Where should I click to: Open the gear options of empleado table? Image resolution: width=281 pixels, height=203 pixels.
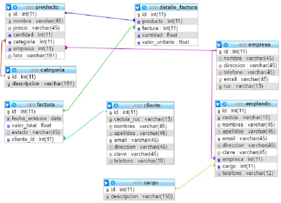pos(225,104)
